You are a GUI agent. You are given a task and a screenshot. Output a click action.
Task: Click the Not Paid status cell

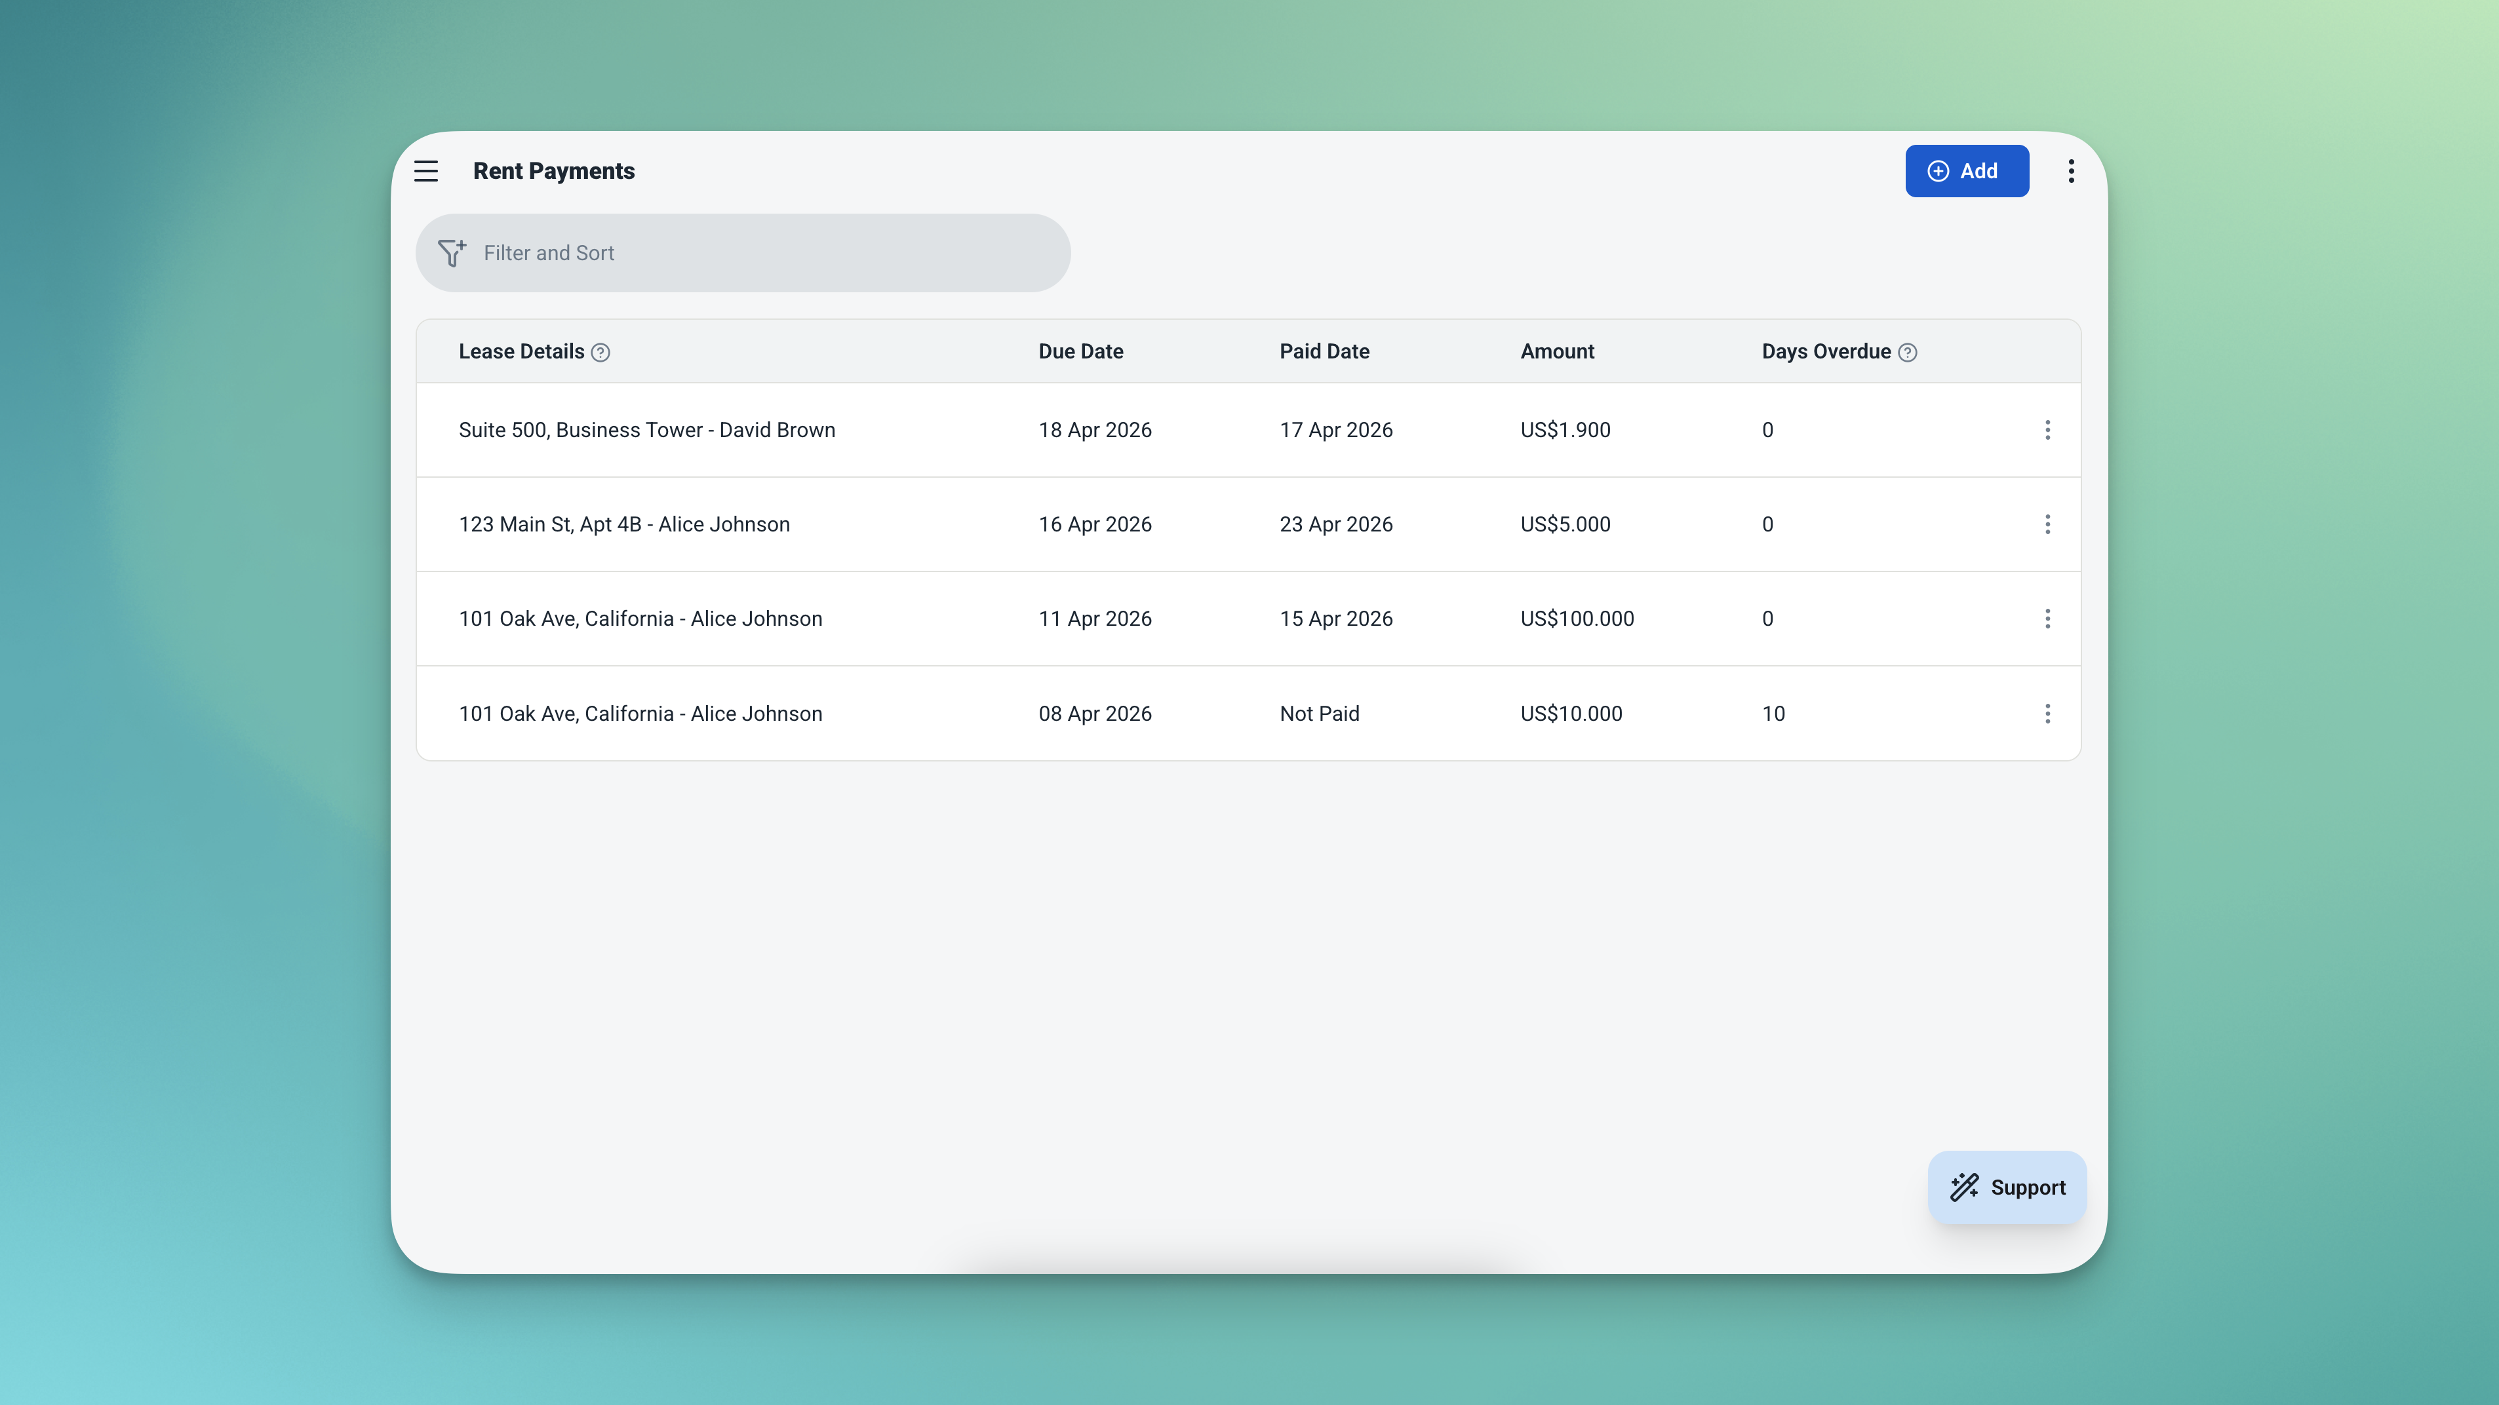tap(1320, 714)
